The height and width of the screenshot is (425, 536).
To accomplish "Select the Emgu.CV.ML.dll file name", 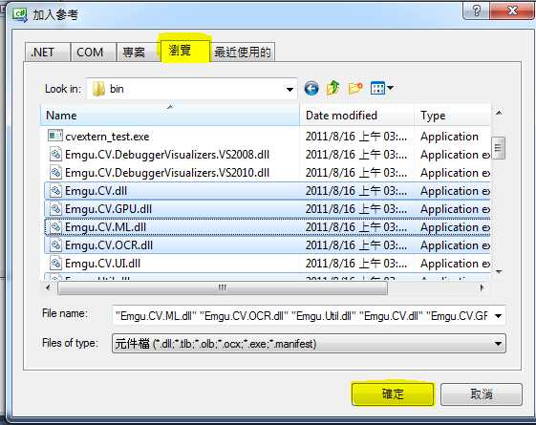I will [106, 227].
